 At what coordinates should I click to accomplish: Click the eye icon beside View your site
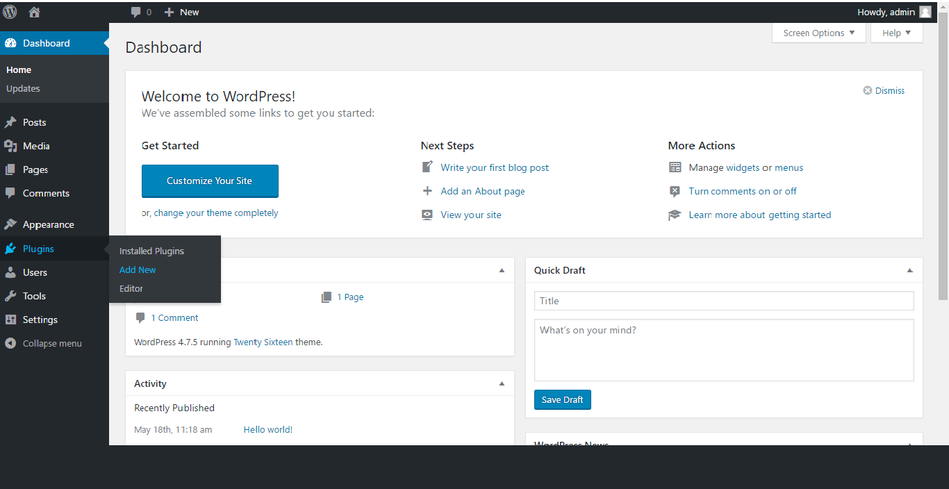tap(427, 215)
